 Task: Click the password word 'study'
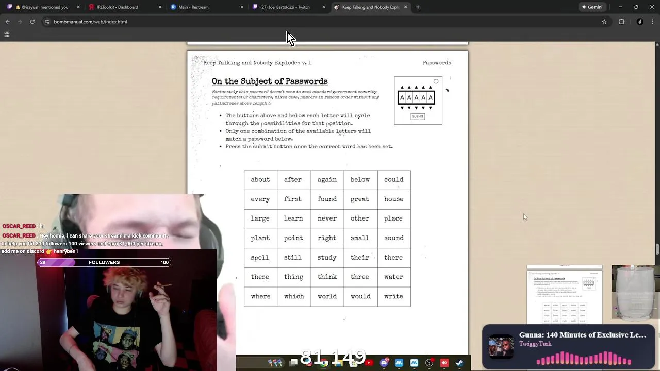327,258
